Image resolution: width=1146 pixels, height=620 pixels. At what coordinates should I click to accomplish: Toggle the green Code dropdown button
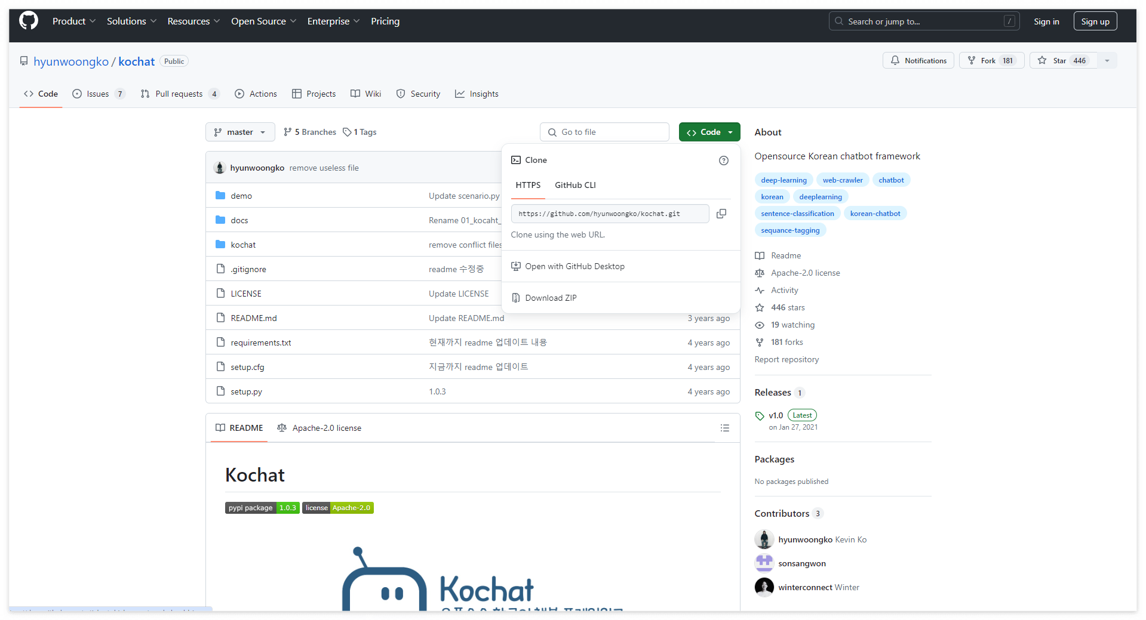point(709,132)
